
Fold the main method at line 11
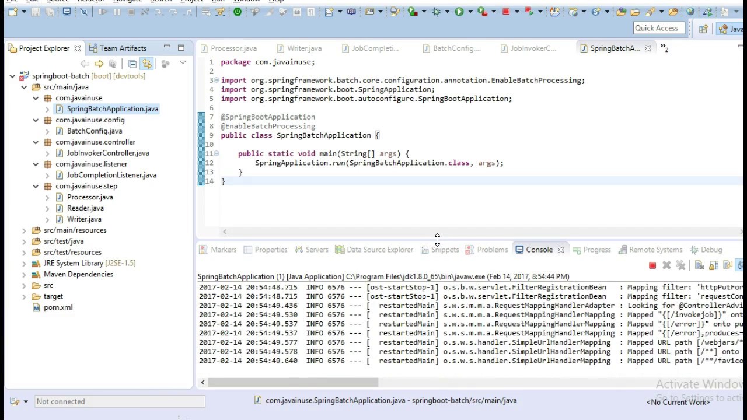click(x=217, y=153)
